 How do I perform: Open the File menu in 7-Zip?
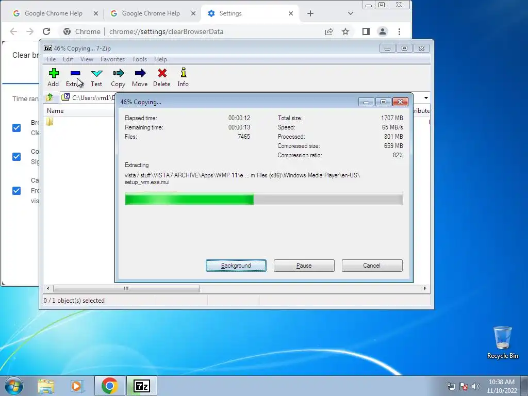pyautogui.click(x=51, y=59)
